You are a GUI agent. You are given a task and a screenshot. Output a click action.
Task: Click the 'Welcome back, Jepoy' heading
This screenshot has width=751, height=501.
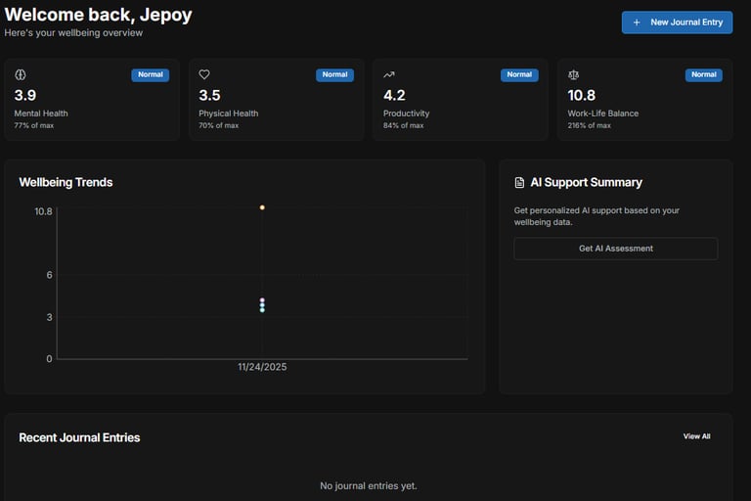point(98,15)
